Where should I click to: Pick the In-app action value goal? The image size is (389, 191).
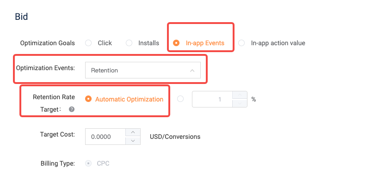tap(241, 43)
